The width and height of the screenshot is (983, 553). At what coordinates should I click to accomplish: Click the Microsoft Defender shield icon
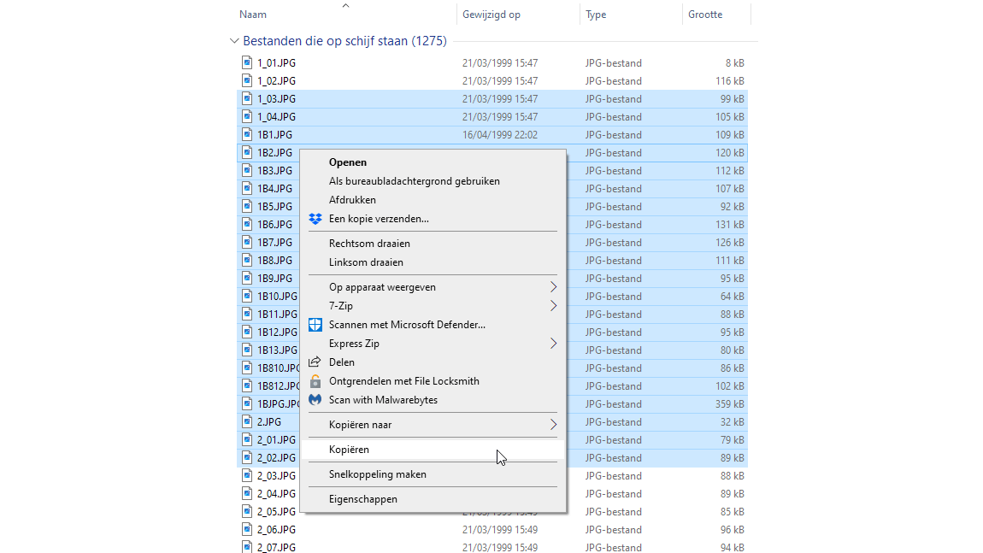[x=315, y=325]
